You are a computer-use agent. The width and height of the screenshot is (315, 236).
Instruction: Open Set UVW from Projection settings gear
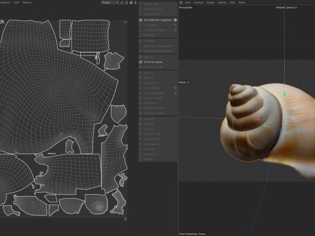[175, 20]
